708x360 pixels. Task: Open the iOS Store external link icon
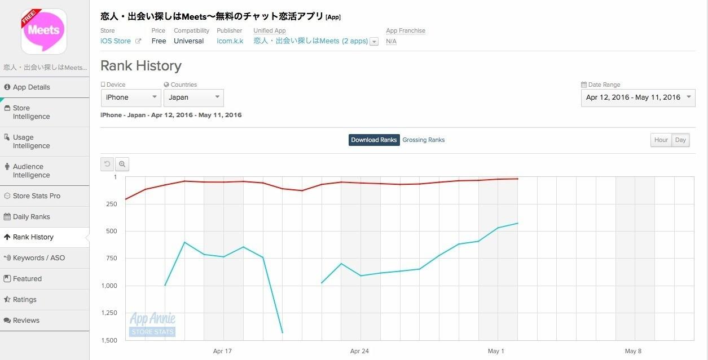coord(138,41)
